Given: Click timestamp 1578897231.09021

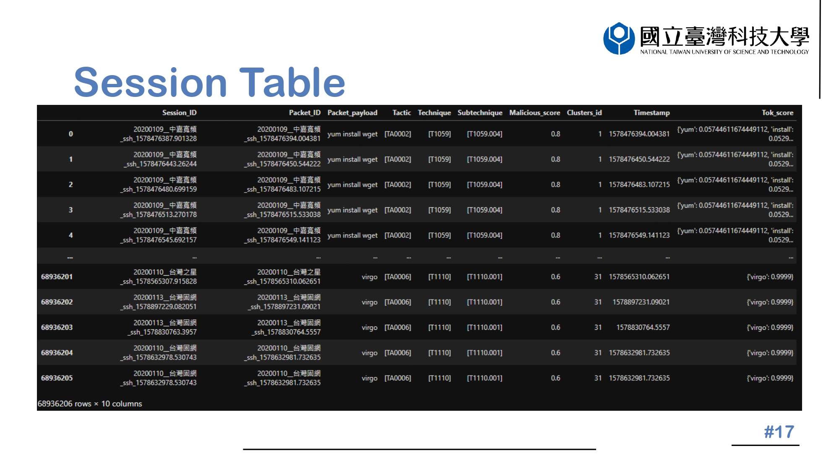Looking at the screenshot, I should coord(641,302).
